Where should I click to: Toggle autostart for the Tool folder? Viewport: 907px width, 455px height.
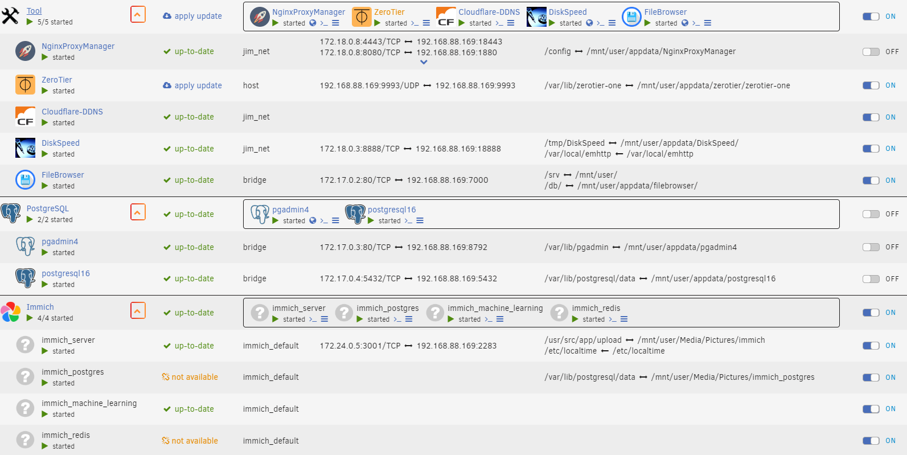click(x=871, y=17)
